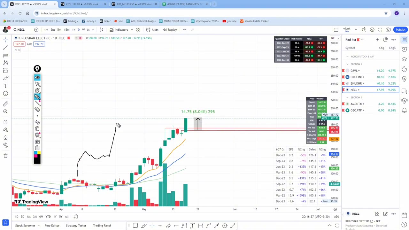Collapse SECTION 1 in the watchlist
The width and height of the screenshot is (409, 230).
click(347, 64)
